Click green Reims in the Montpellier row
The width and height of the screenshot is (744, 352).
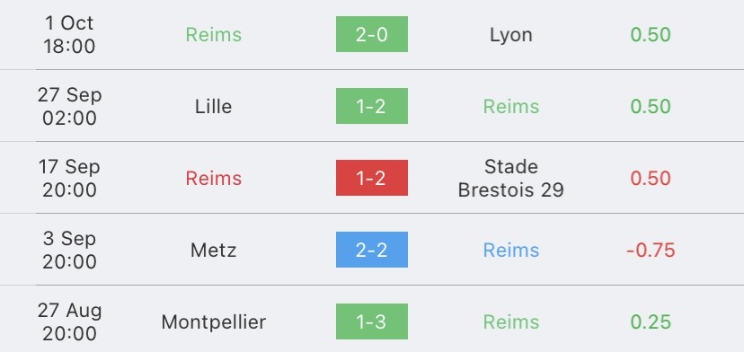(511, 322)
